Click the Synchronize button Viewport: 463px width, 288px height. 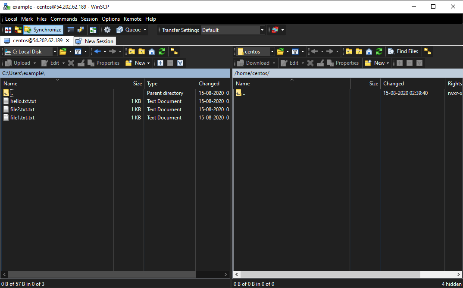click(x=43, y=30)
